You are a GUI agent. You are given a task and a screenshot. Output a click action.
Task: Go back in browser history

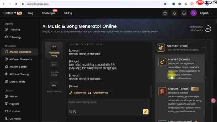(4, 4)
